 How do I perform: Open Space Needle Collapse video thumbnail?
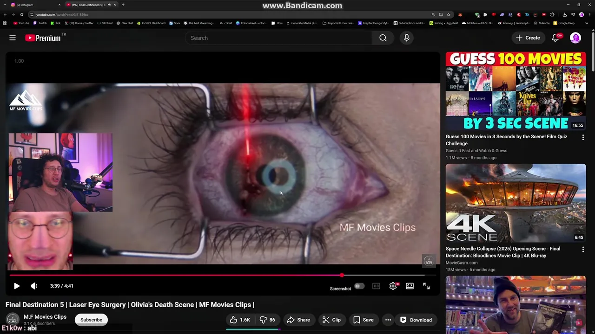(516, 203)
